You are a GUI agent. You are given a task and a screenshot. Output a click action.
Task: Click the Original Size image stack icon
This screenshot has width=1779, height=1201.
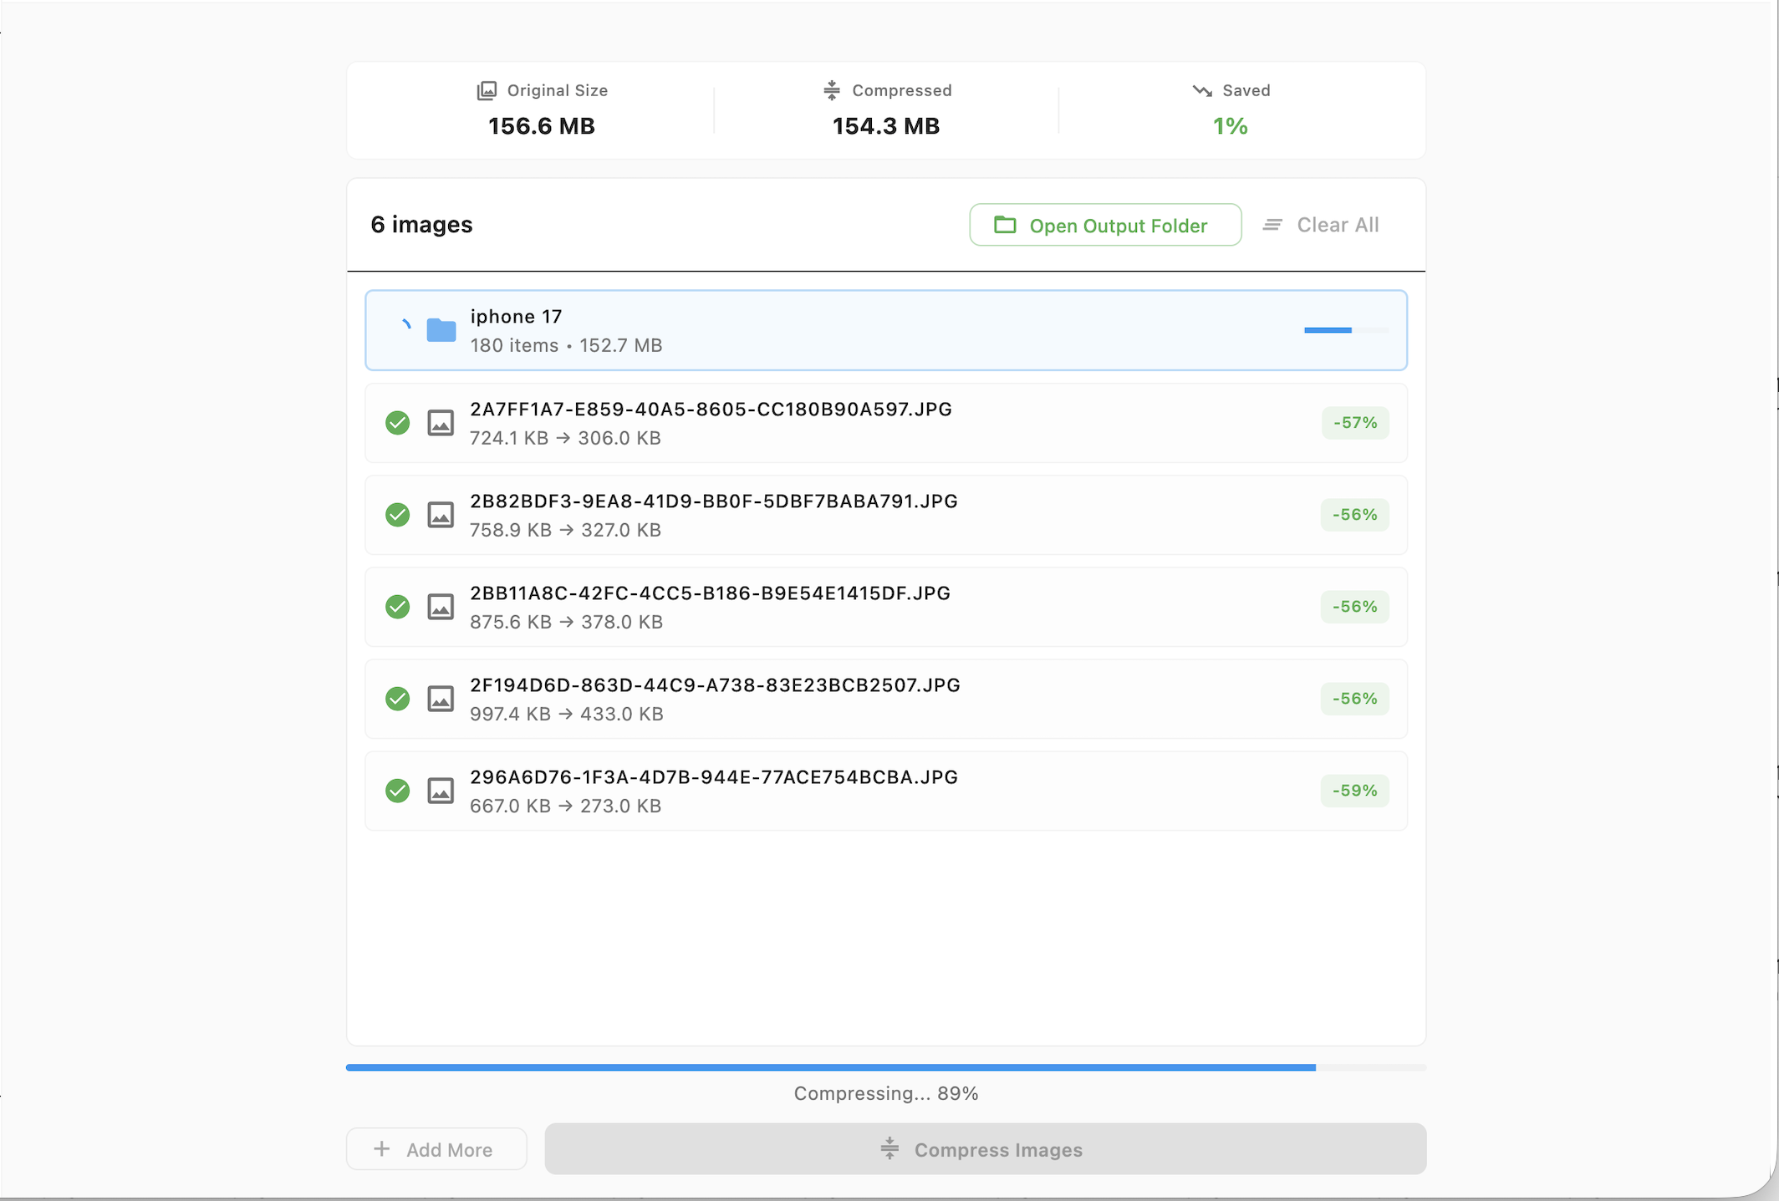pyautogui.click(x=487, y=90)
